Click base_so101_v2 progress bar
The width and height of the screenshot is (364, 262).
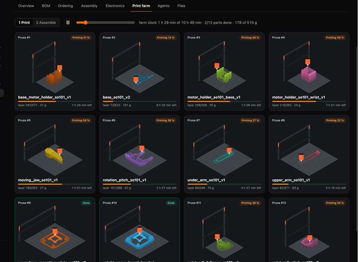[x=140, y=102]
